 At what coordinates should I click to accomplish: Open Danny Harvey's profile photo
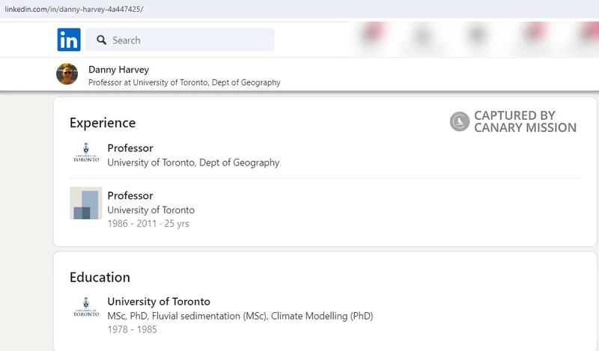click(67, 73)
